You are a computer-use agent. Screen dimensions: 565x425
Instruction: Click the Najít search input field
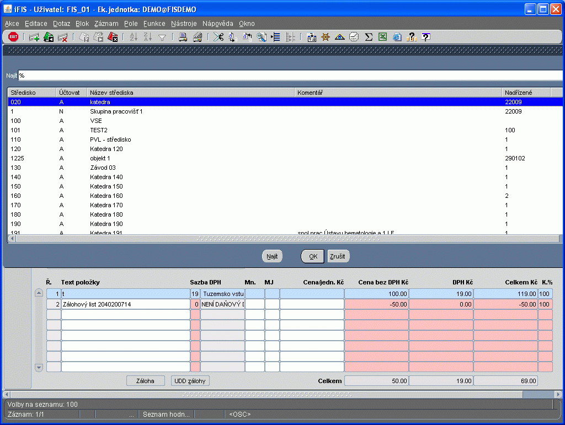287,75
